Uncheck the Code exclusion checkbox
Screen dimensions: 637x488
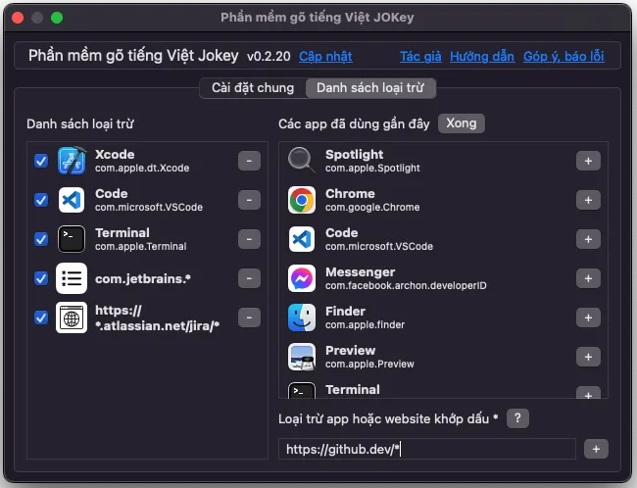41,200
